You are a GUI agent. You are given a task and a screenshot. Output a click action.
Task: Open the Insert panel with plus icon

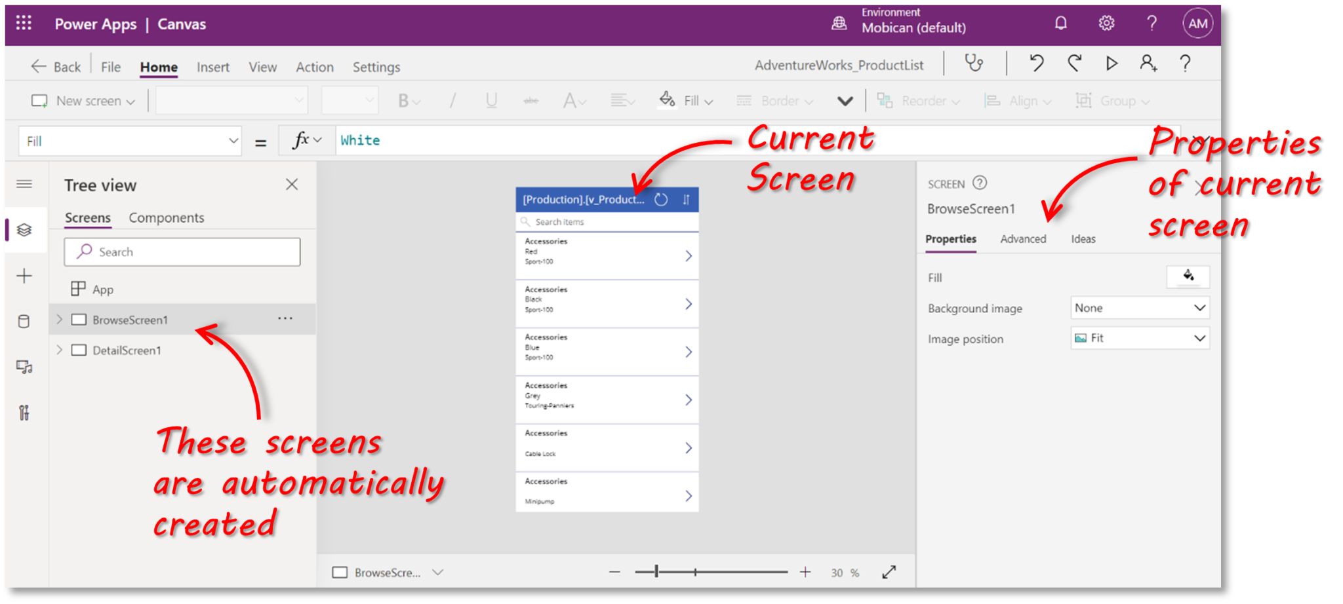24,275
